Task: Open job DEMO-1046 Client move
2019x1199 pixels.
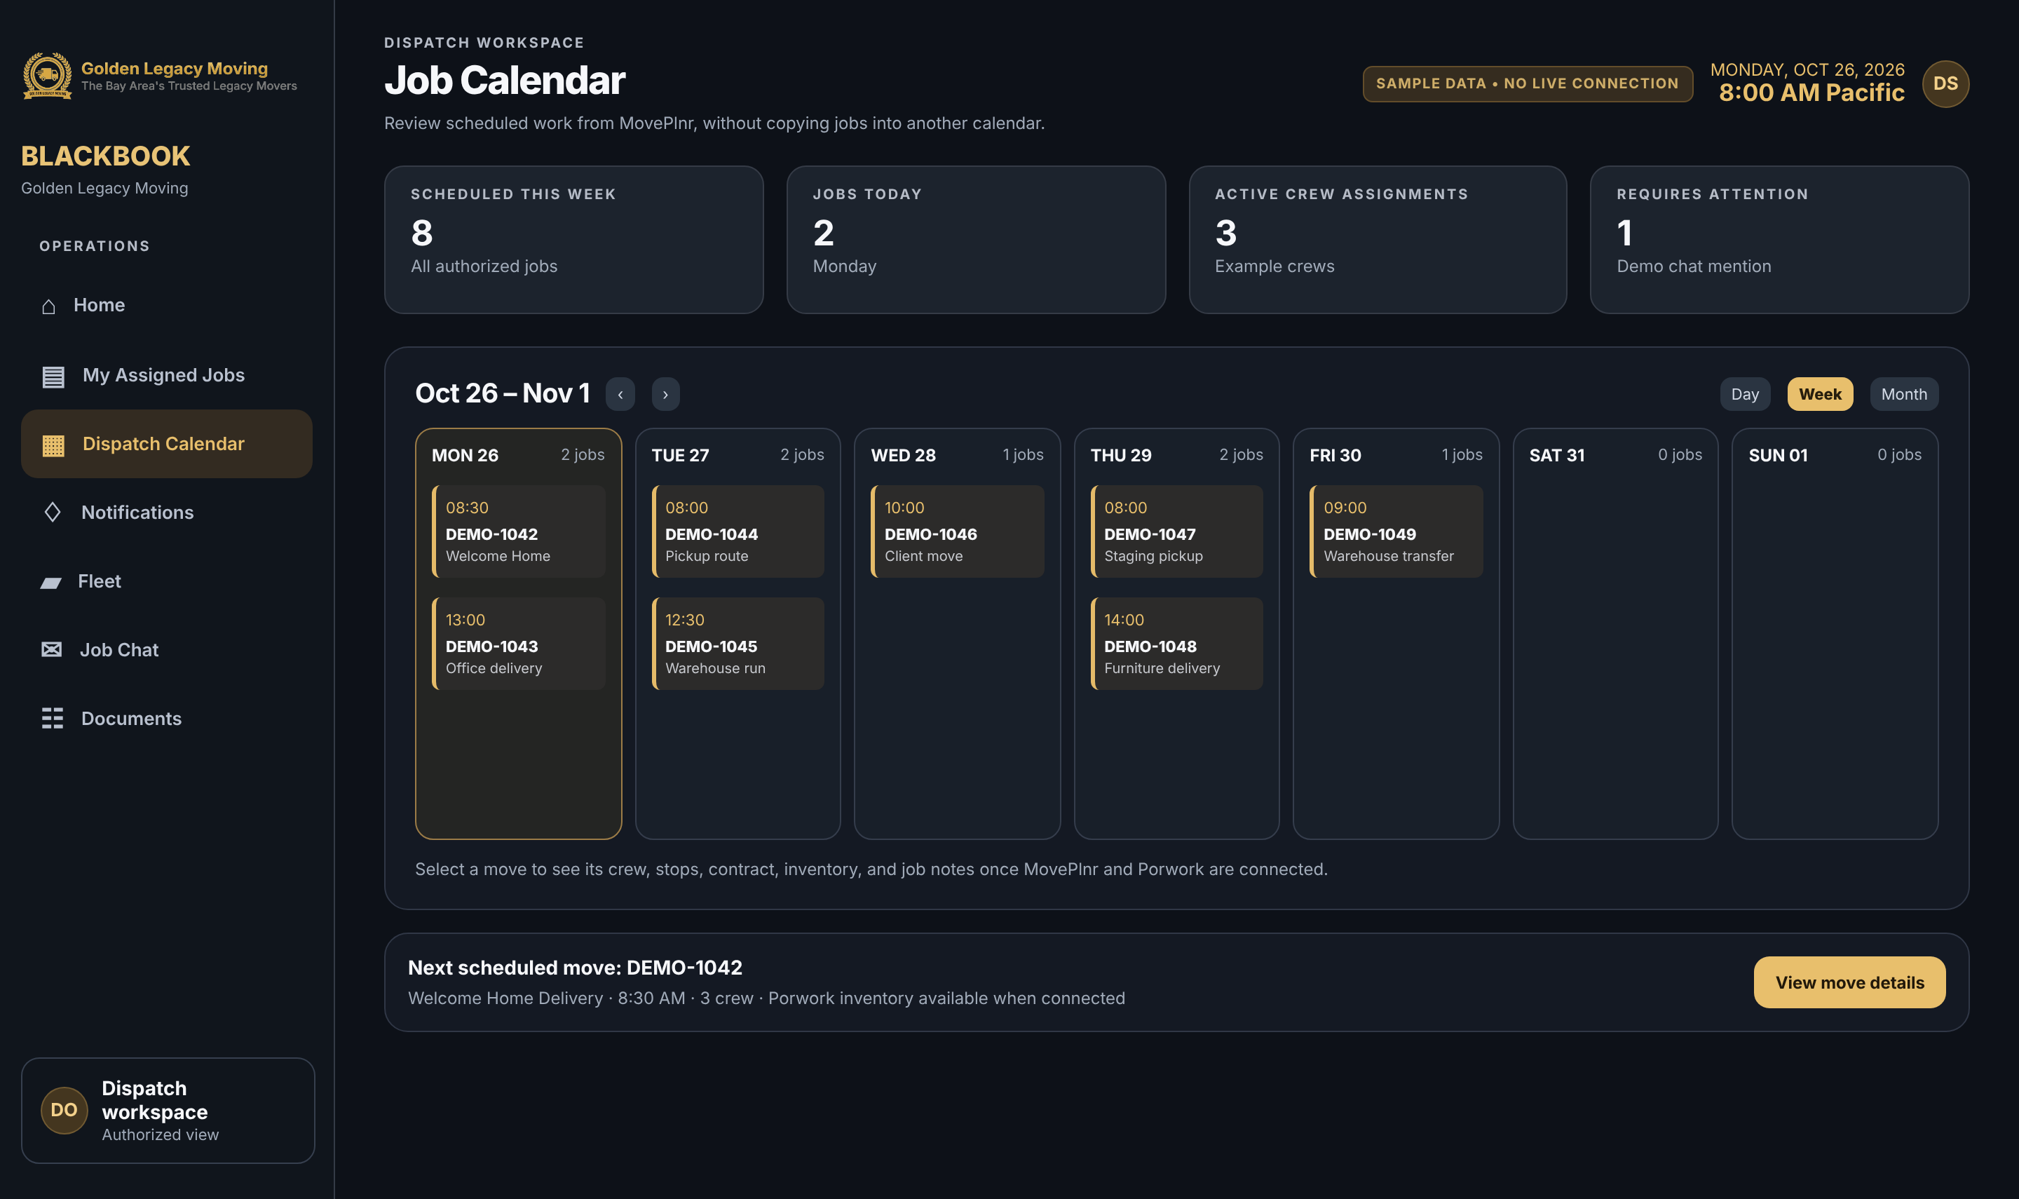Action: click(957, 531)
